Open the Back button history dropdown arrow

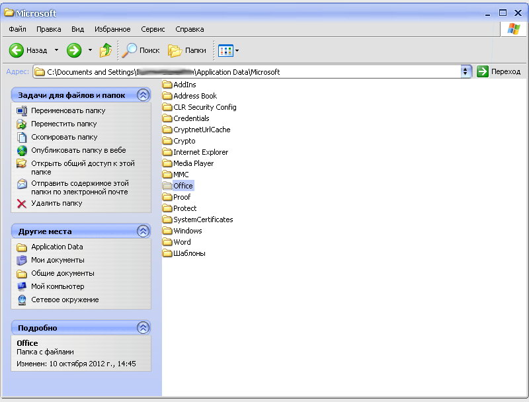click(x=56, y=50)
